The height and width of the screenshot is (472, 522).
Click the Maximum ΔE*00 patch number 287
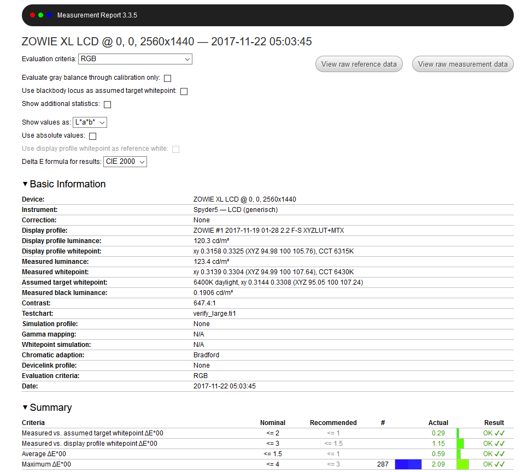(383, 464)
